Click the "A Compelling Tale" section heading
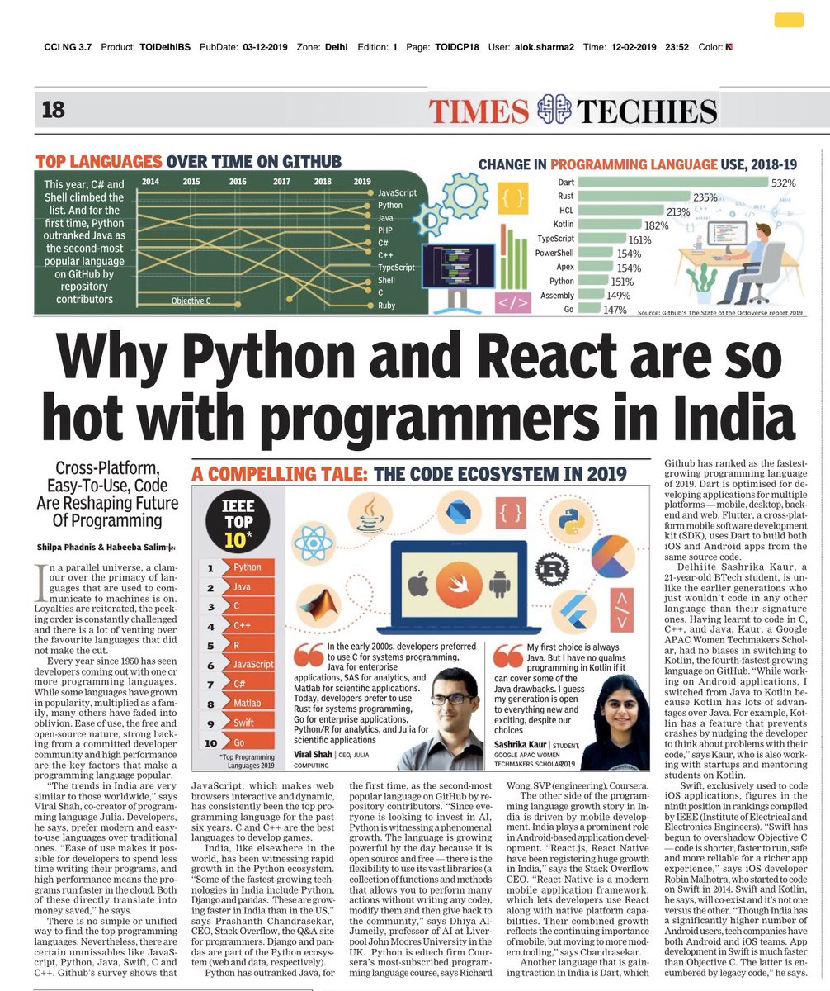Screen dimensions: 830x991 [x=409, y=475]
